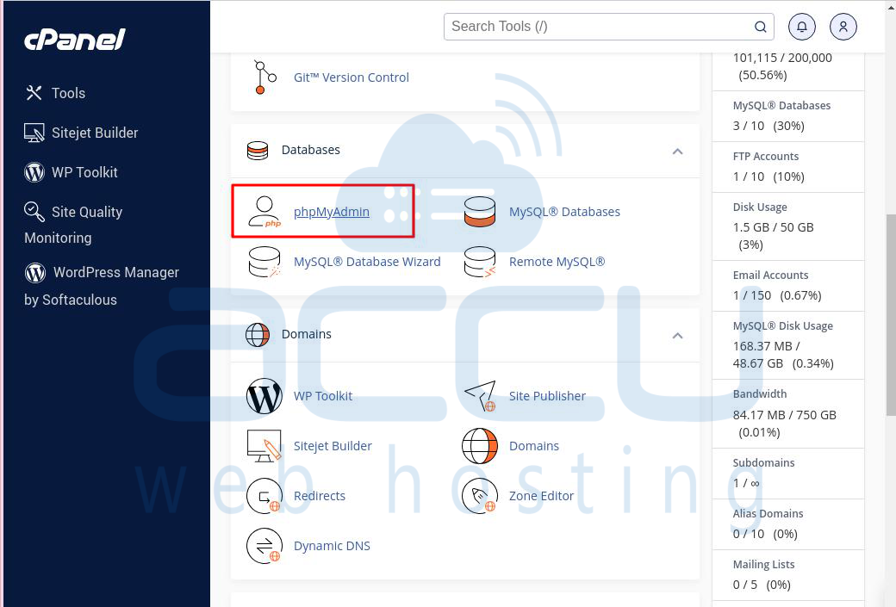Click the Git Version Control branch icon
Viewport: 896px width, 607px height.
[264, 77]
